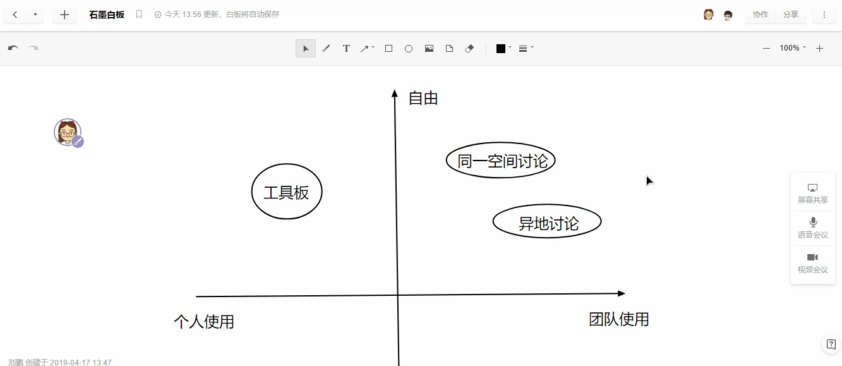The height and width of the screenshot is (366, 842).
Task: Select the Text tool
Action: tap(346, 48)
